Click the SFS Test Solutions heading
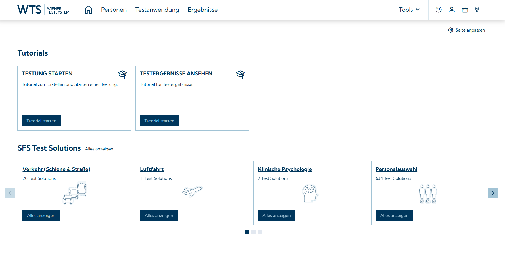 (x=49, y=148)
